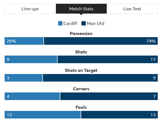Click the Man Utd legend label

(x=96, y=24)
